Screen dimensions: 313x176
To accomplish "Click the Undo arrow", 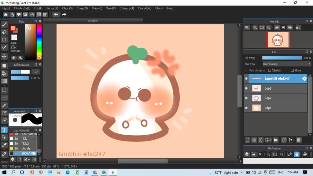I will [56, 14].
